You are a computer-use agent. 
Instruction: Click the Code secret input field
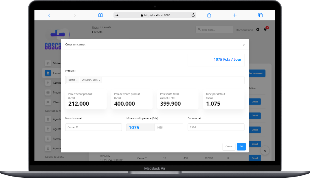(216, 127)
